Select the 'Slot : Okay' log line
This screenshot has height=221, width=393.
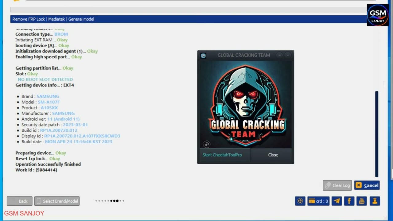tap(27, 74)
